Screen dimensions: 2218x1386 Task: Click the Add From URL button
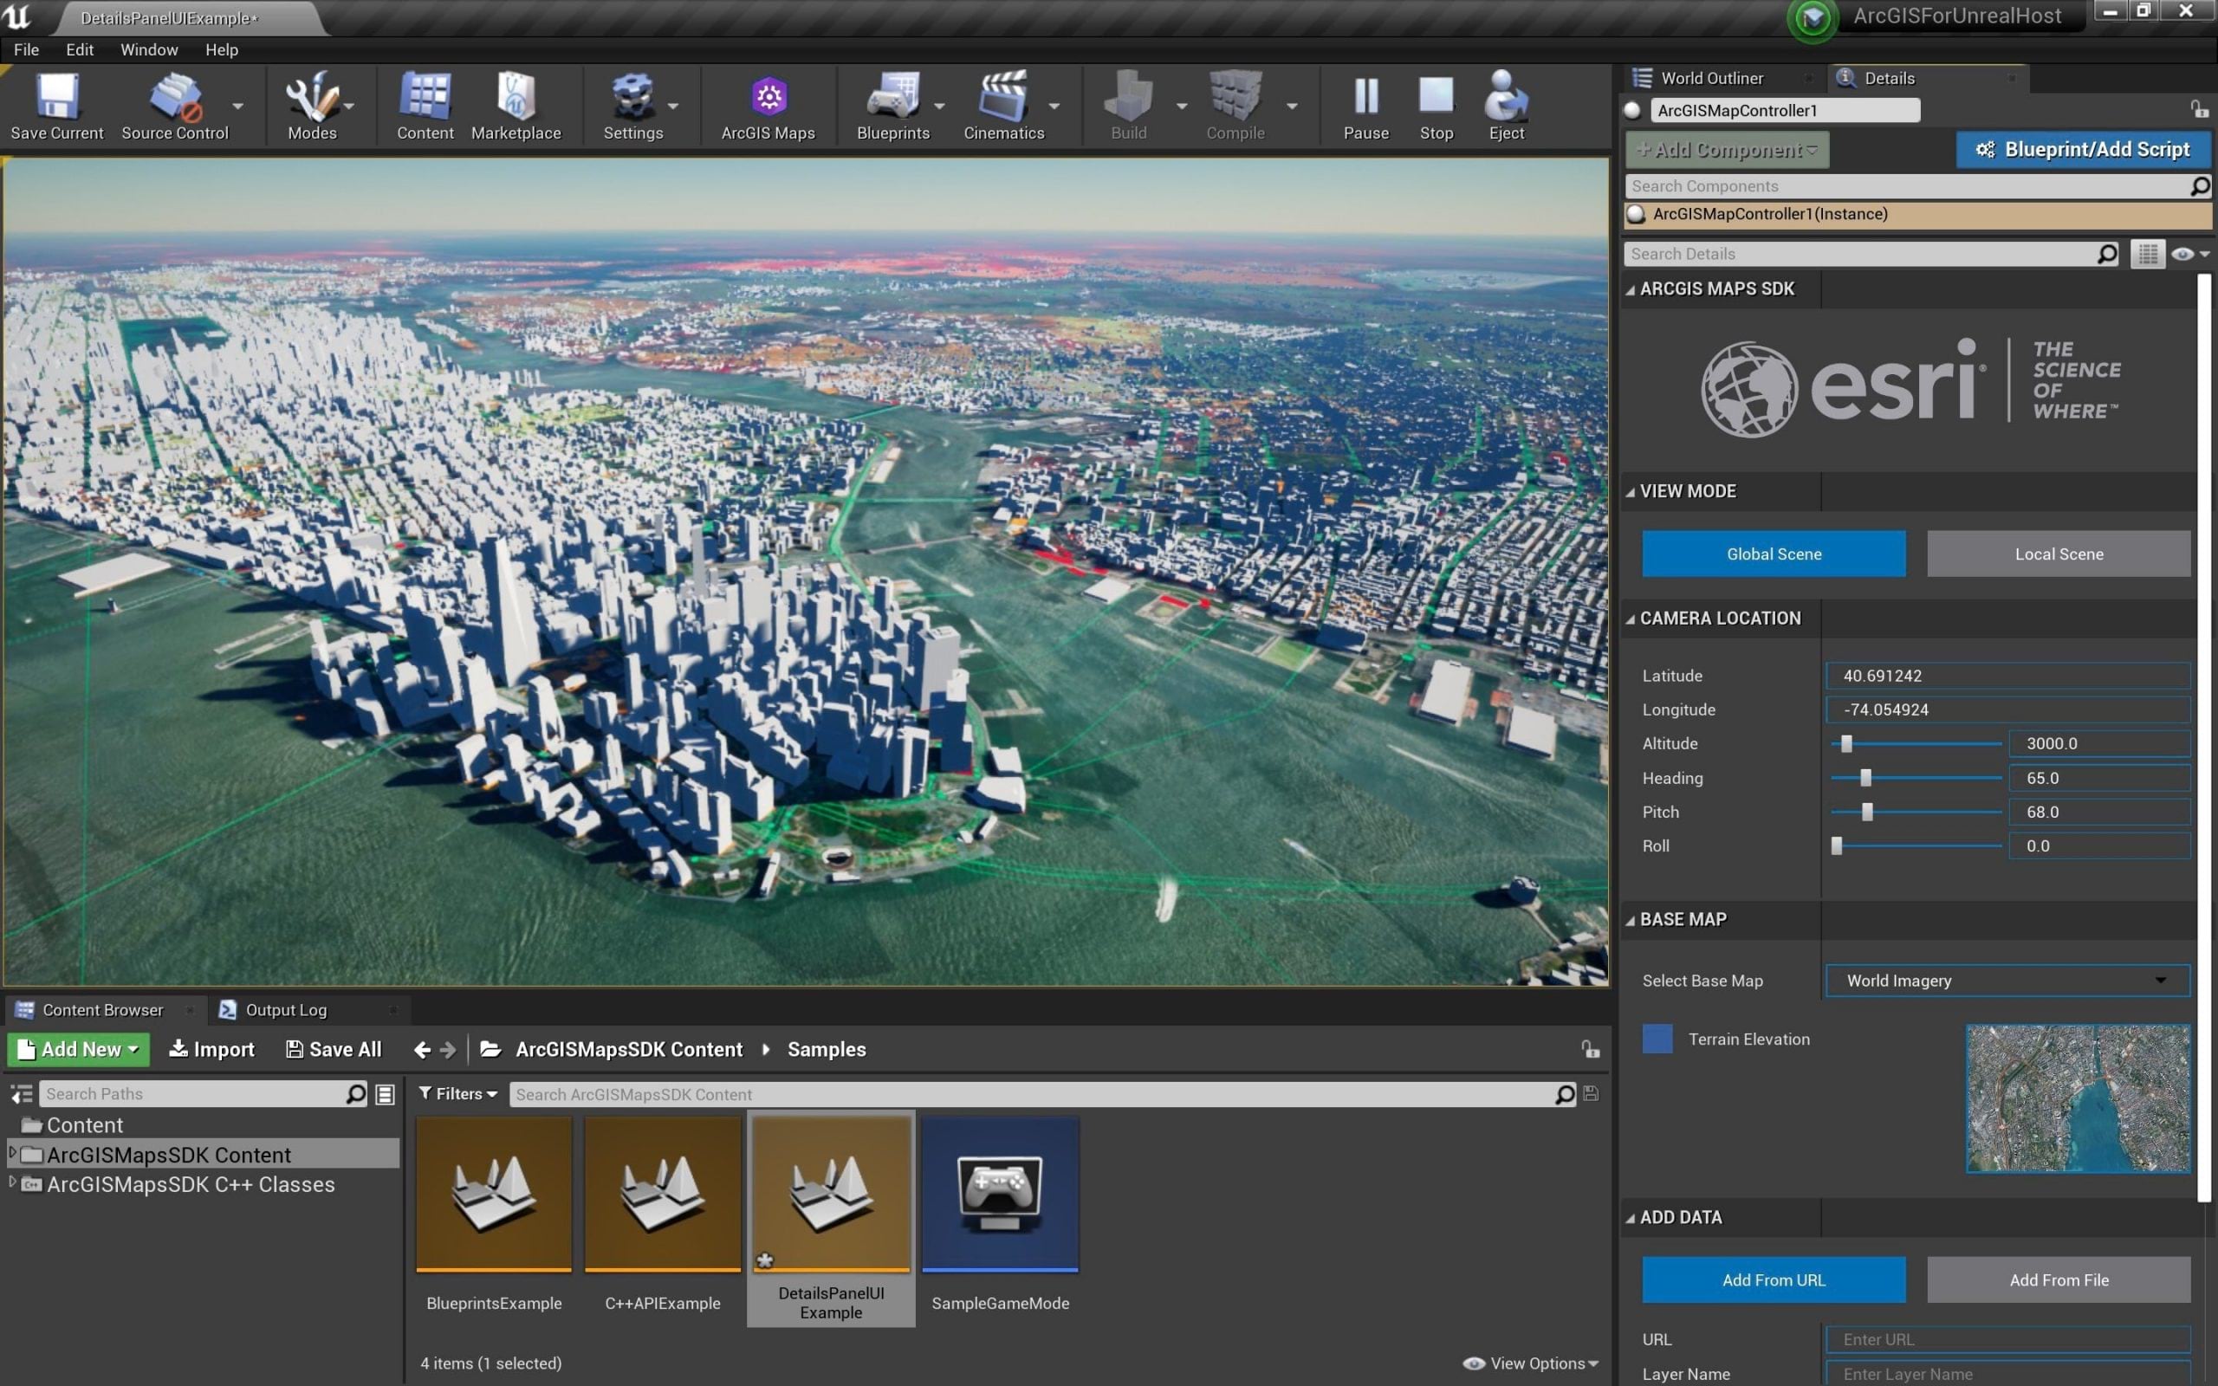(1773, 1279)
